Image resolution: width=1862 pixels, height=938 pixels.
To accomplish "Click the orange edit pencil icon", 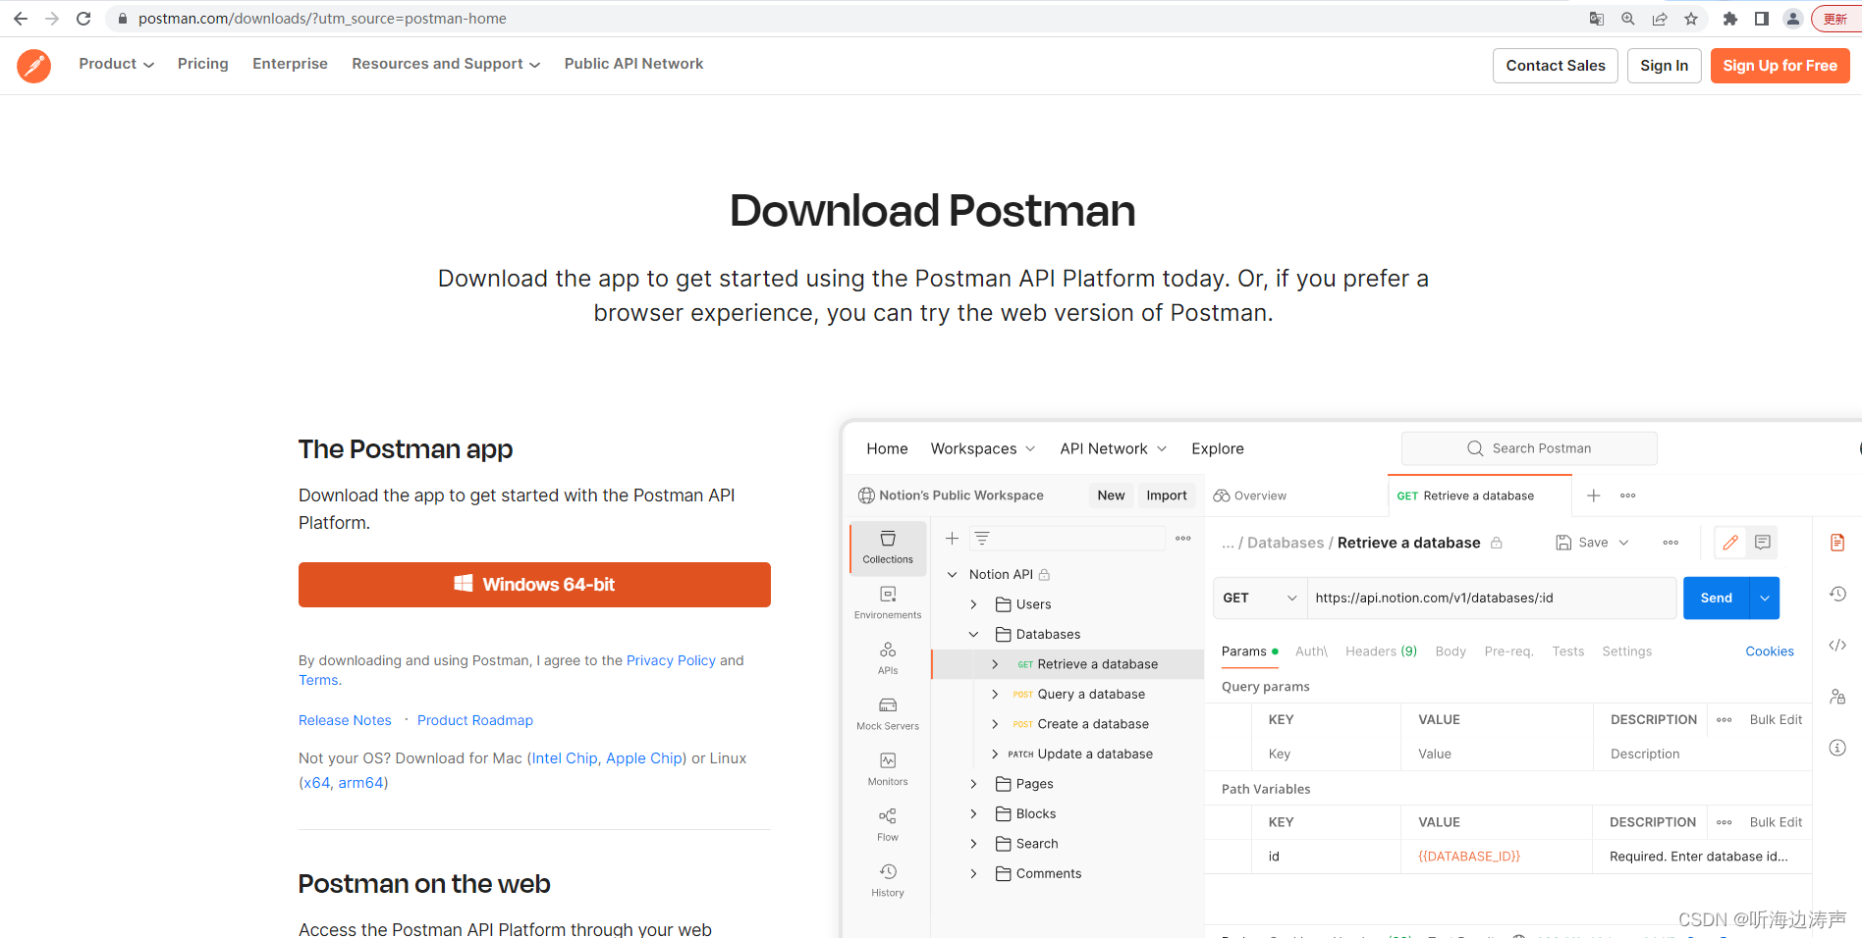I will (1730, 543).
